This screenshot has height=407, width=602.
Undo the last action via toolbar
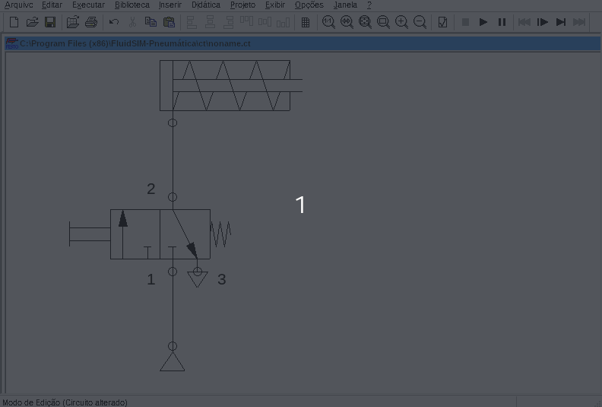114,22
